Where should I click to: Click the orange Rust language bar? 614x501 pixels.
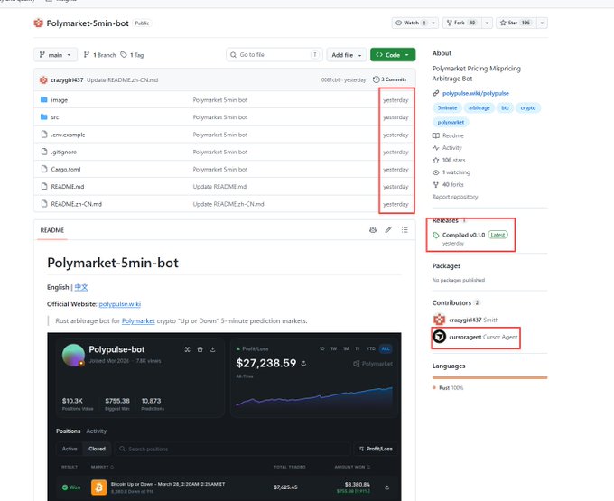490,377
